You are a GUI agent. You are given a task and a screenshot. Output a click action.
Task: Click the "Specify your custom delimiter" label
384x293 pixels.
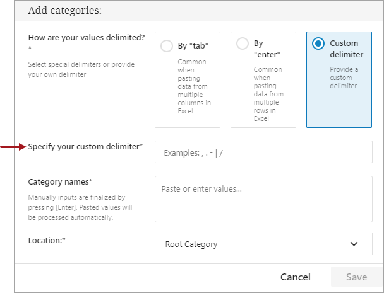(85, 147)
